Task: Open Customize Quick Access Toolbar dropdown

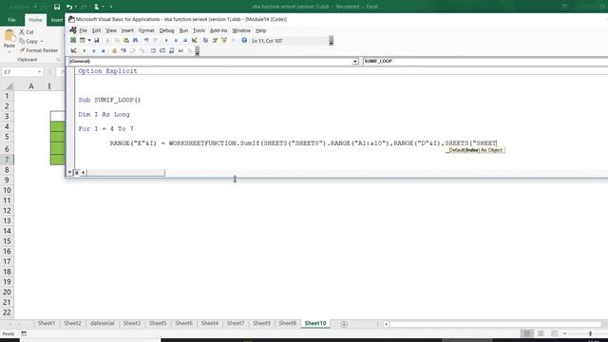Action: click(111, 7)
